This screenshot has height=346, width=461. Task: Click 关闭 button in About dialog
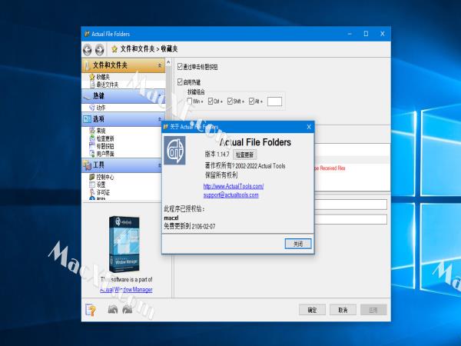[298, 244]
